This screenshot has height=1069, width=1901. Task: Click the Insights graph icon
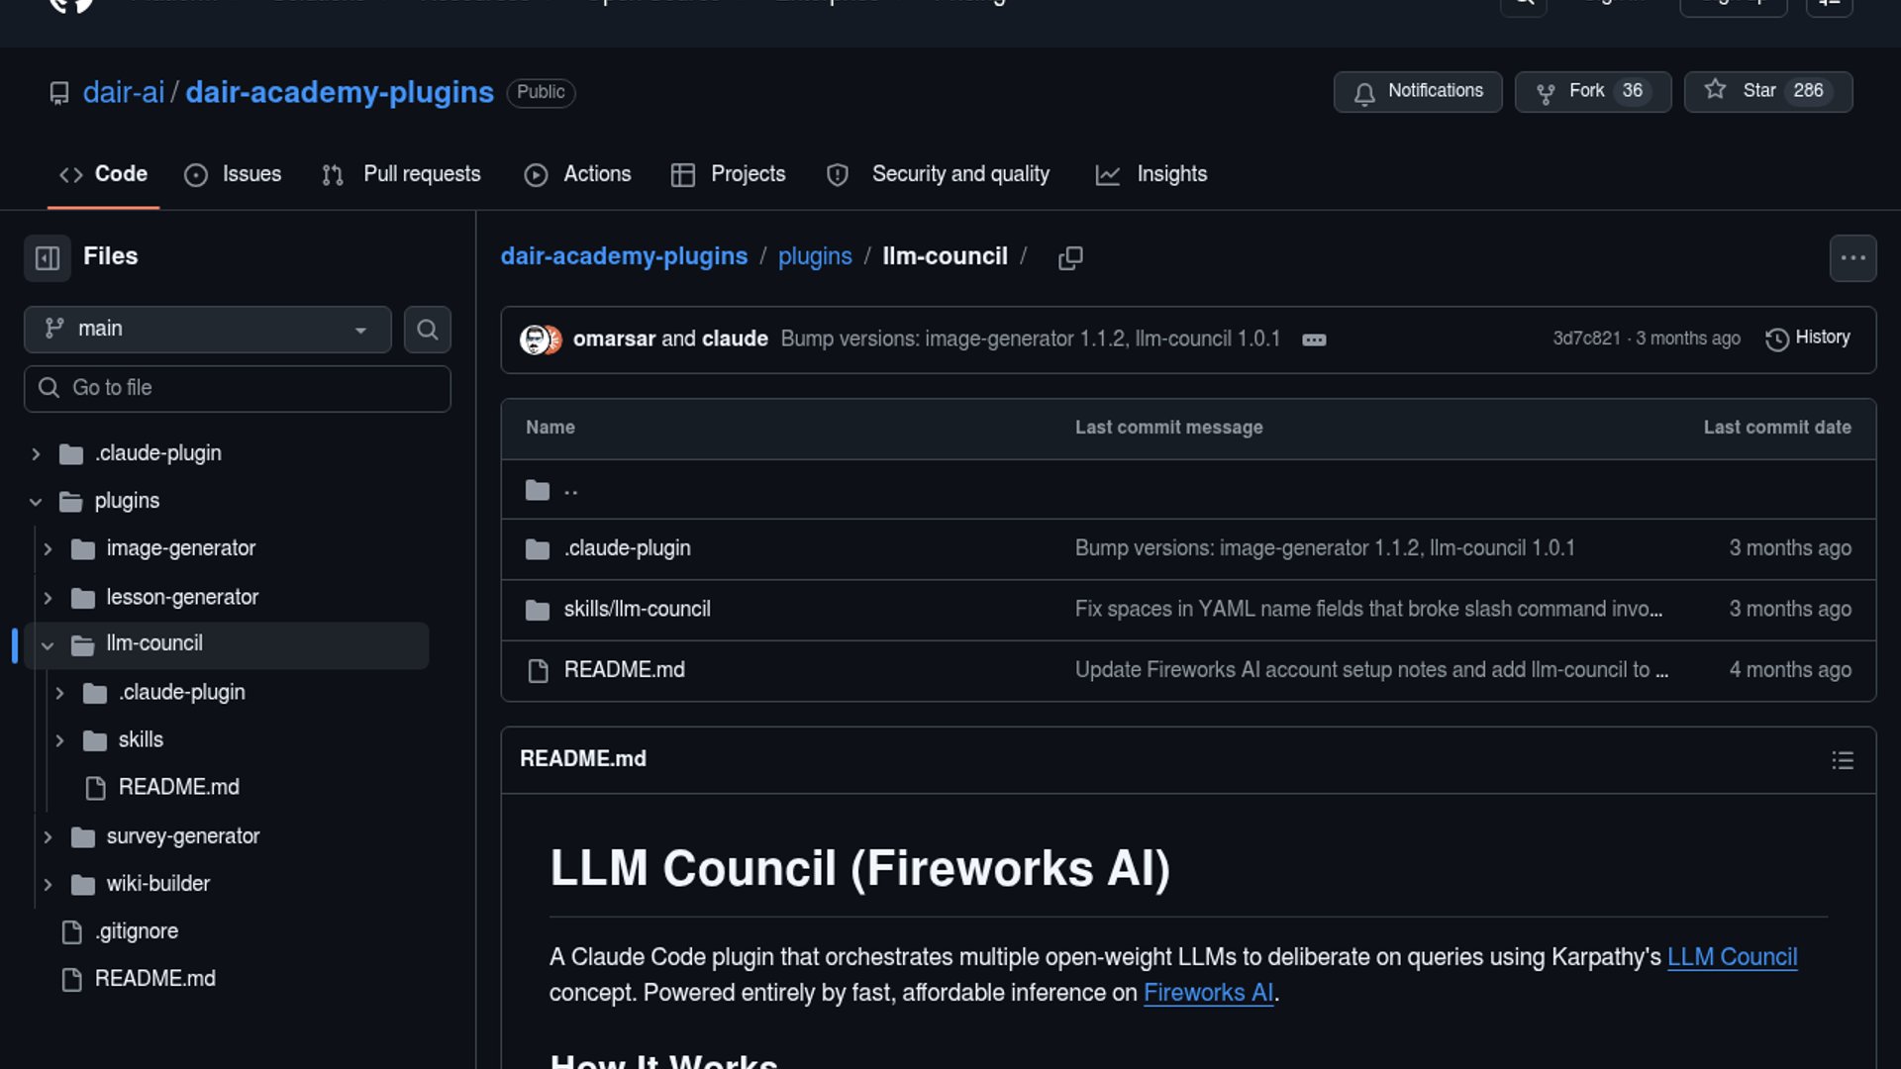tap(1108, 175)
